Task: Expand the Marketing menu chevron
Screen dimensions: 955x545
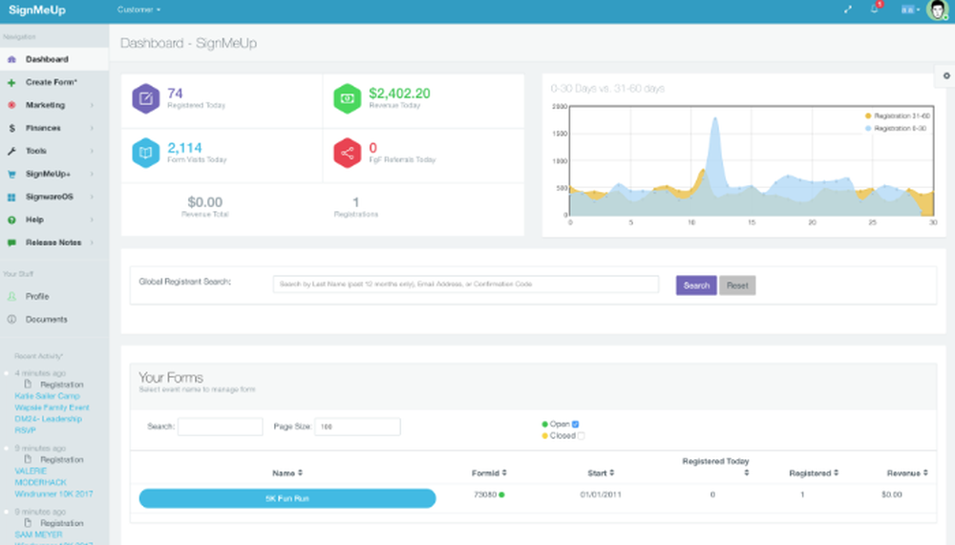Action: pos(92,105)
